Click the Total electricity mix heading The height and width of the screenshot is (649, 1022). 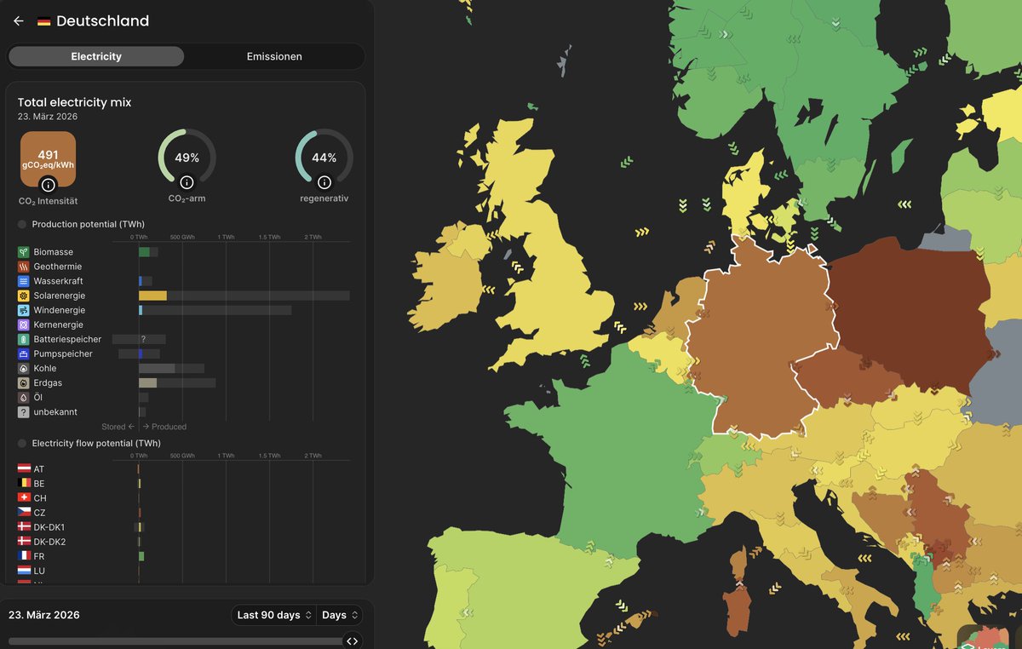click(74, 102)
